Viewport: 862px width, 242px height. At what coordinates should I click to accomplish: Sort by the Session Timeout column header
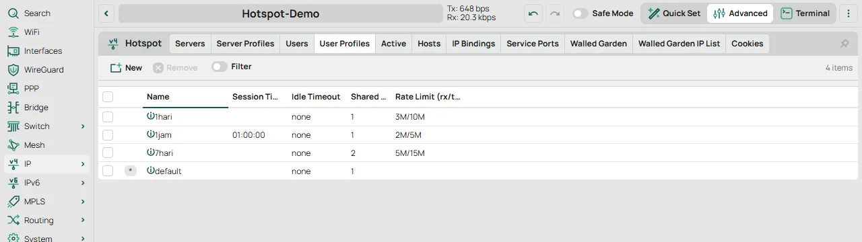pos(258,97)
